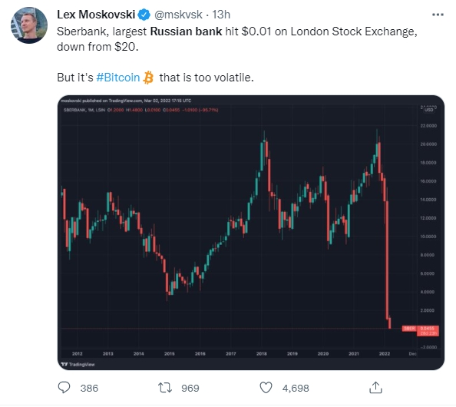Screen dimensions: 456x407
Task: Click the USD currency label on chart
Action: click(x=429, y=110)
